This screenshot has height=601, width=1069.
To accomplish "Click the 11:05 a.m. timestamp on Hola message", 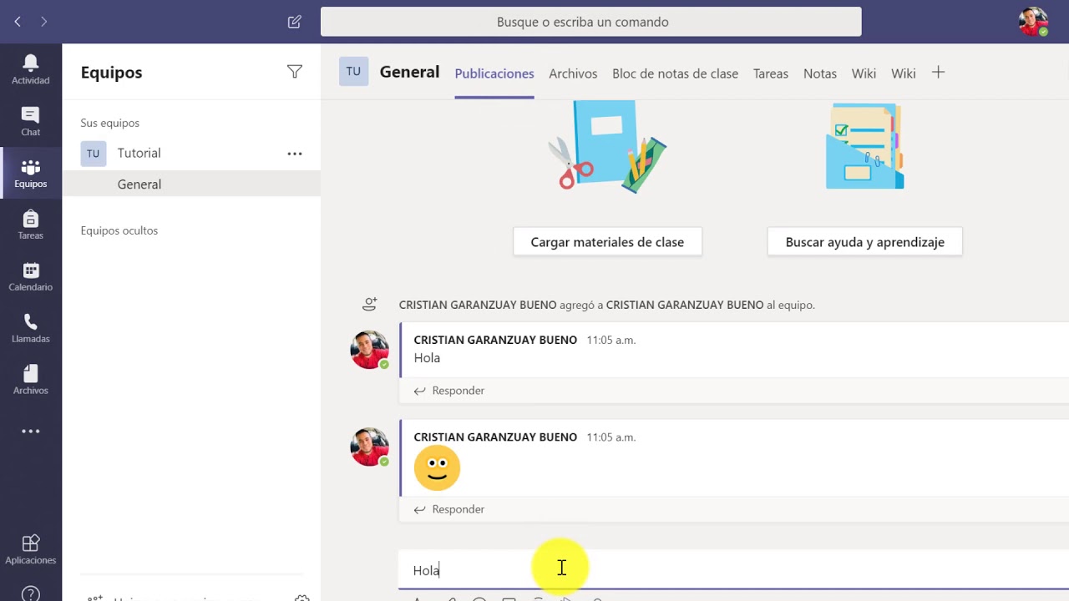I will click(x=611, y=340).
